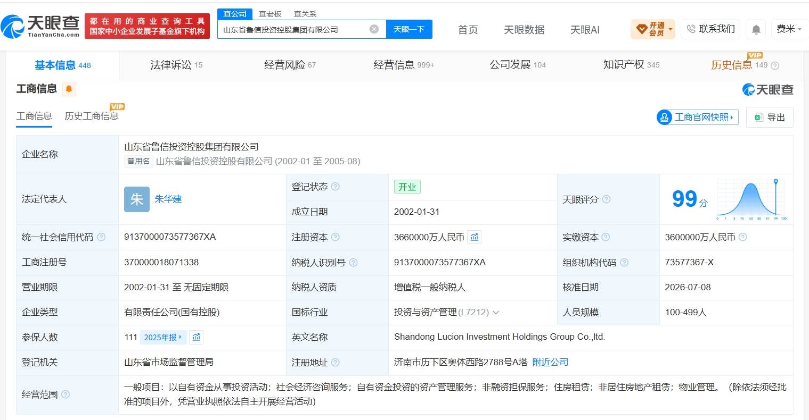Click 登记机关 value 山东省市场监督管理局
This screenshot has width=809, height=420.
coord(169,363)
